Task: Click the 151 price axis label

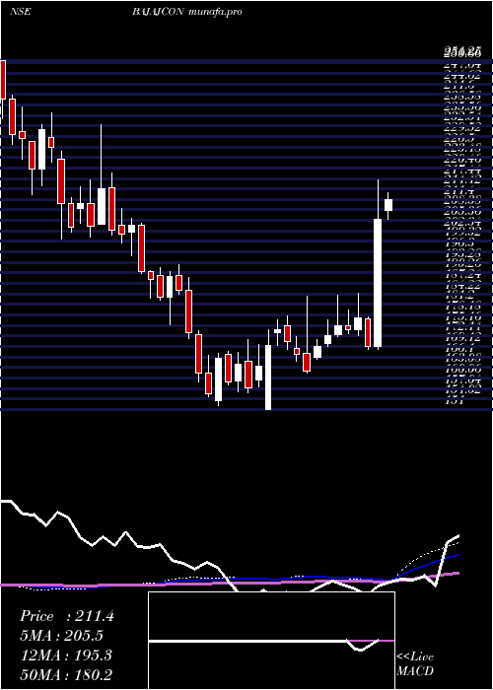Action: (453, 400)
